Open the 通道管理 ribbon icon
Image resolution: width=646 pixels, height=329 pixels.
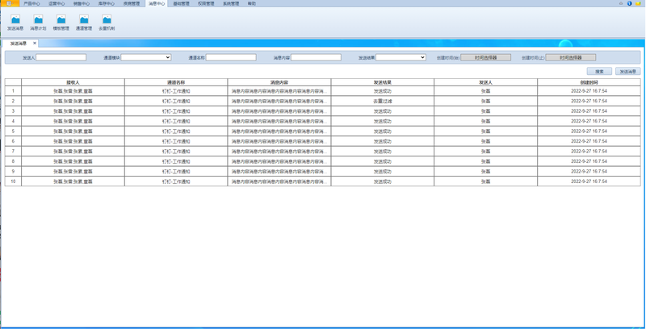click(84, 23)
